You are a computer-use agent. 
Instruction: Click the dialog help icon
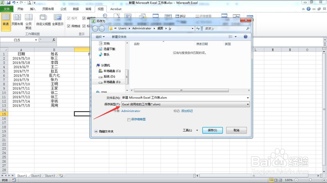click(246, 36)
